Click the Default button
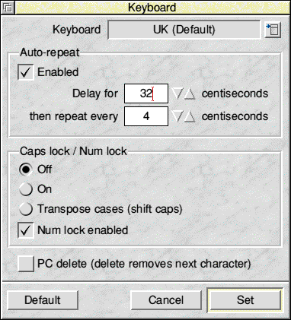This screenshot has width=291, height=320. (43, 300)
